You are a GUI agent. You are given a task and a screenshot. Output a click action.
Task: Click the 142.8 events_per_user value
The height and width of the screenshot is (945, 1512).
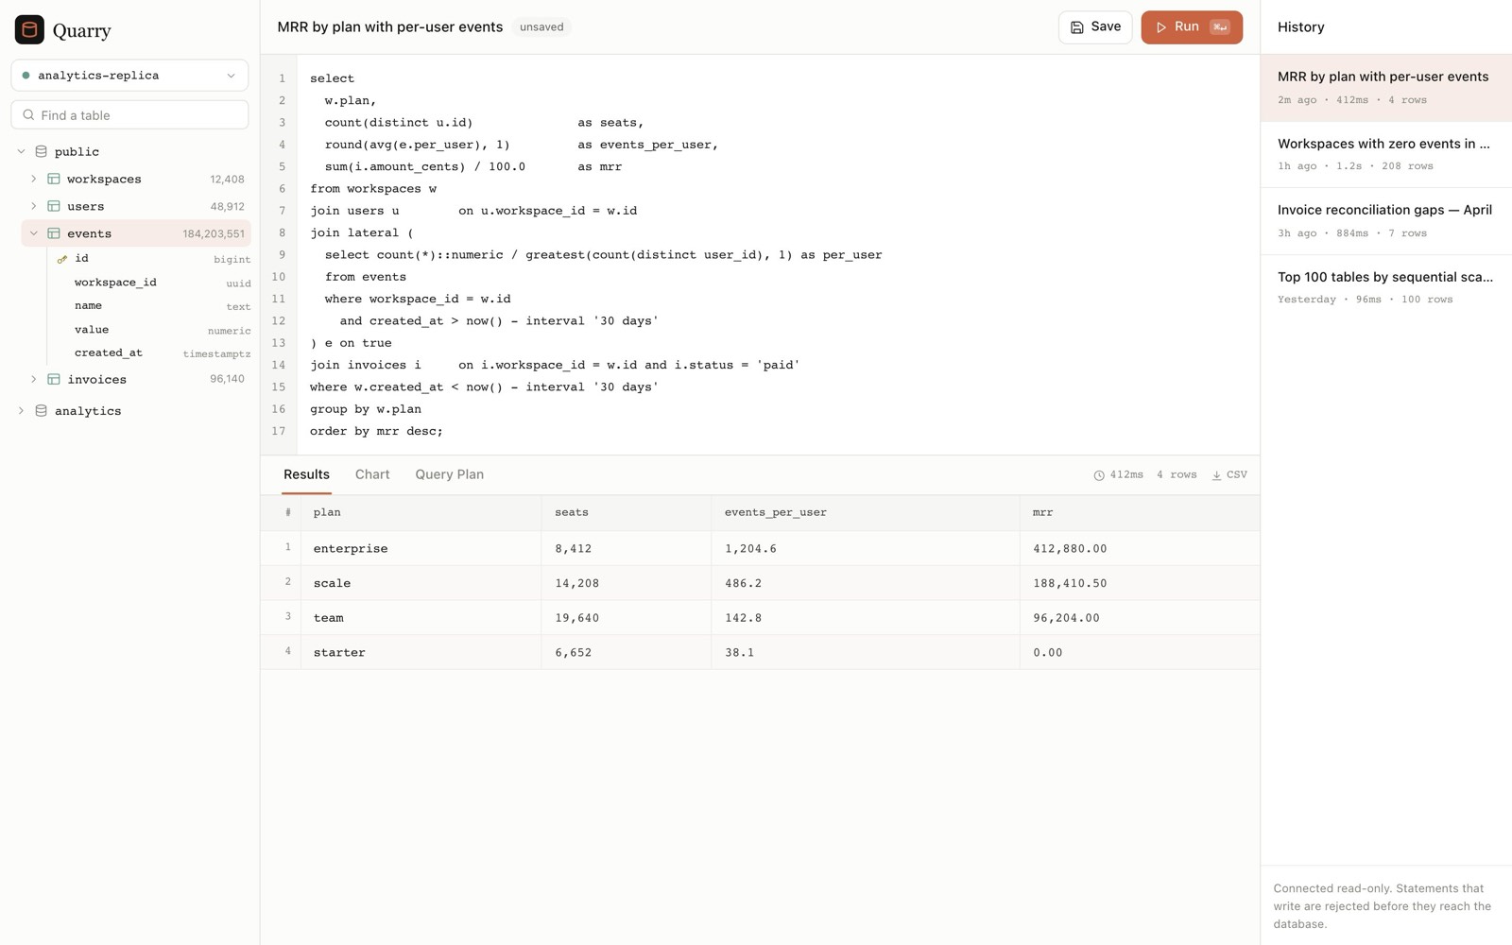(x=743, y=618)
